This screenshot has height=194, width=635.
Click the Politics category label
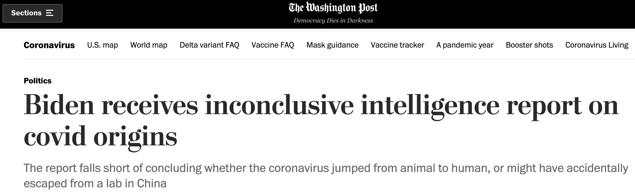[x=38, y=81]
